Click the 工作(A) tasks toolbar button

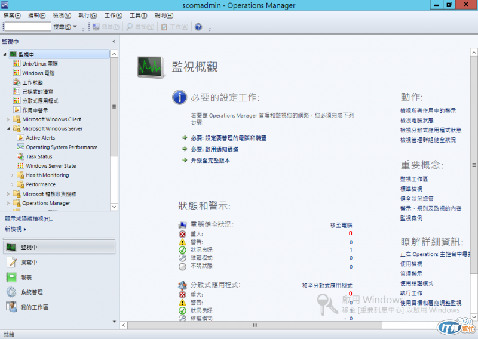pos(174,27)
